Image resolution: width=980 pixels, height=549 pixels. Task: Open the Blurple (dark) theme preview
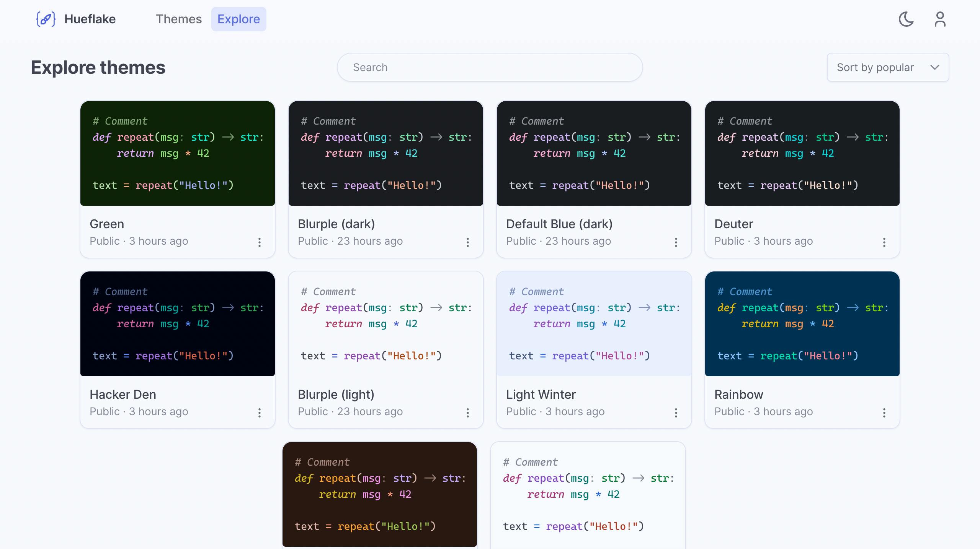[x=386, y=153]
